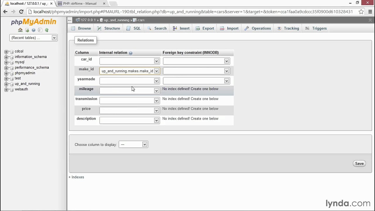Collapse the navigation panel with the arrow icon
The height and width of the screenshot is (211, 375).
[x=69, y=20]
